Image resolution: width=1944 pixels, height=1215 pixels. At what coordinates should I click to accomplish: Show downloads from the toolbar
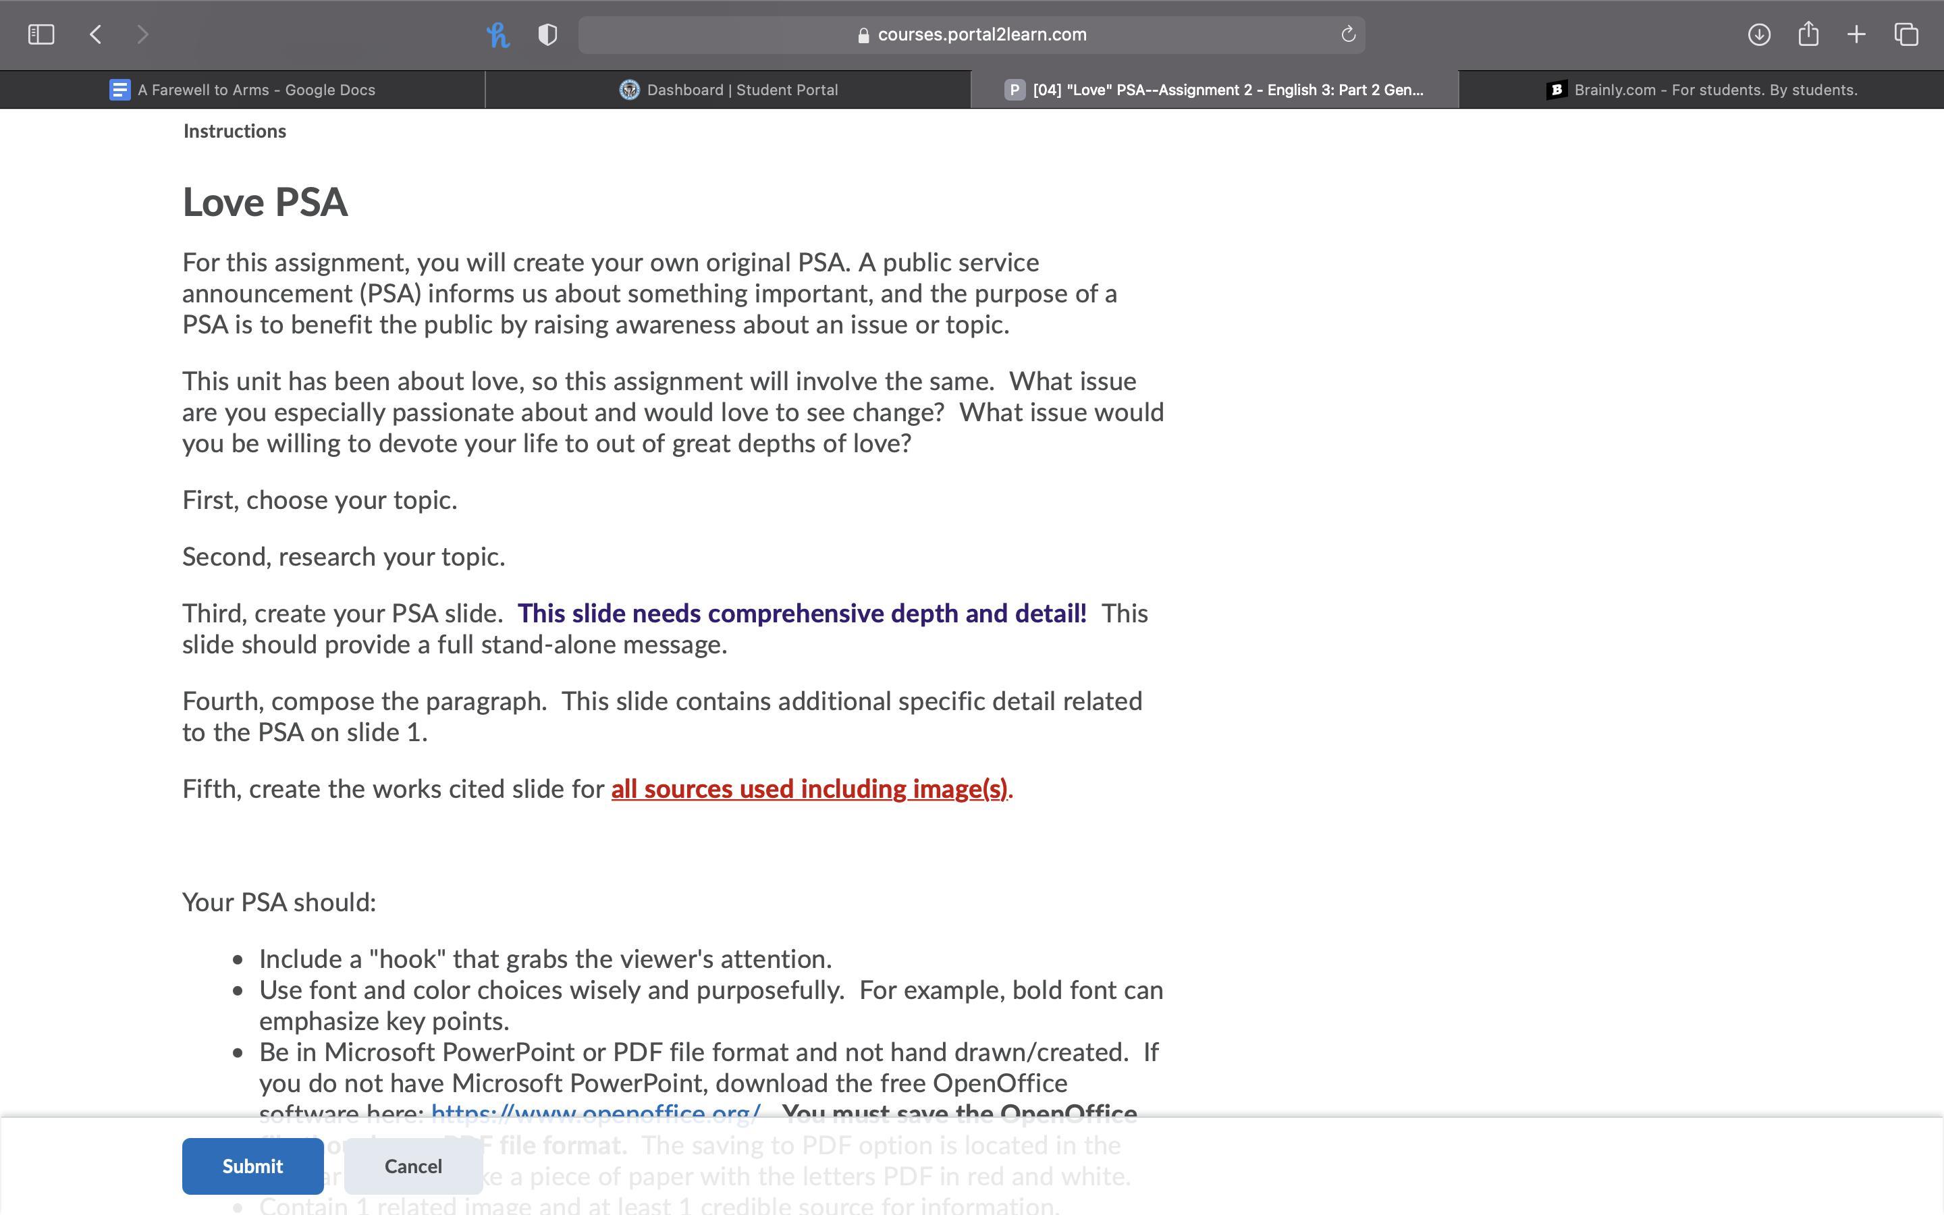[1758, 34]
